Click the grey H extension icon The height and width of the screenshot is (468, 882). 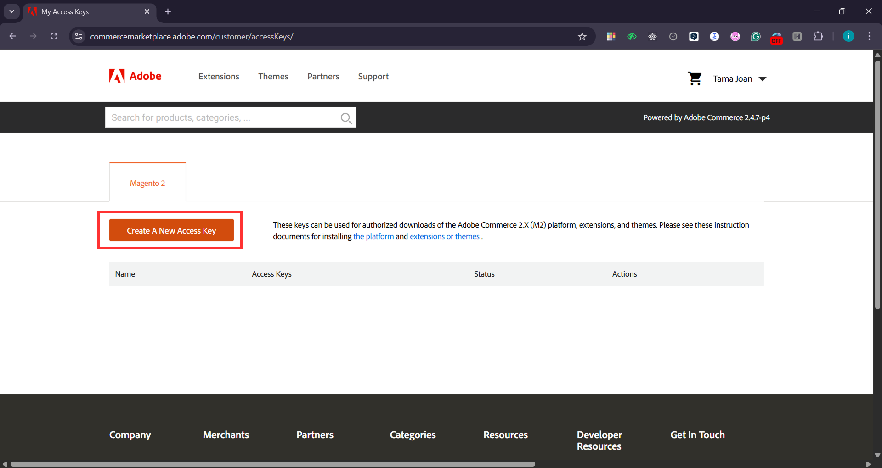[x=797, y=37]
